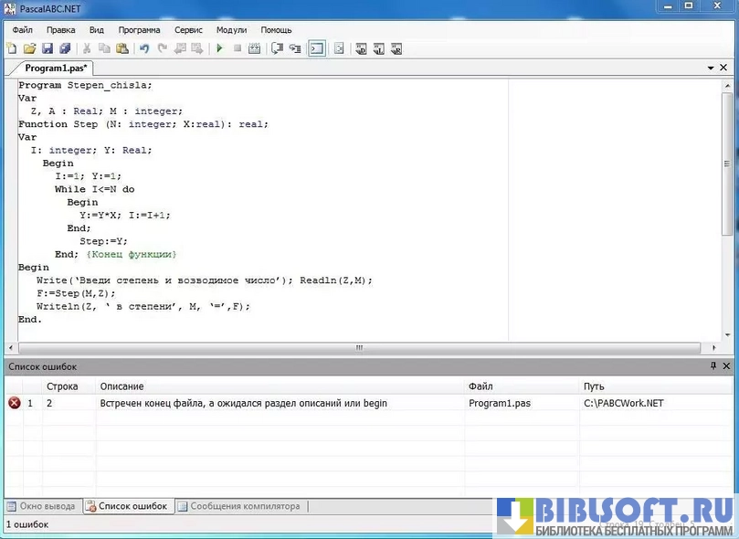The image size is (739, 539).
Task: Click the Save All icon
Action: point(65,48)
